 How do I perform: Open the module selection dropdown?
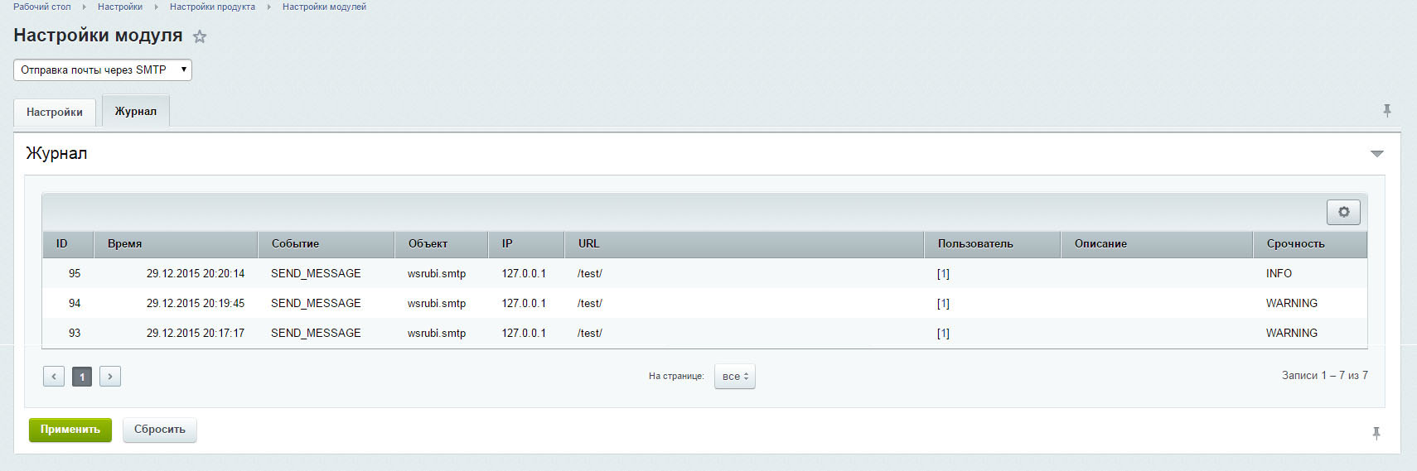103,70
